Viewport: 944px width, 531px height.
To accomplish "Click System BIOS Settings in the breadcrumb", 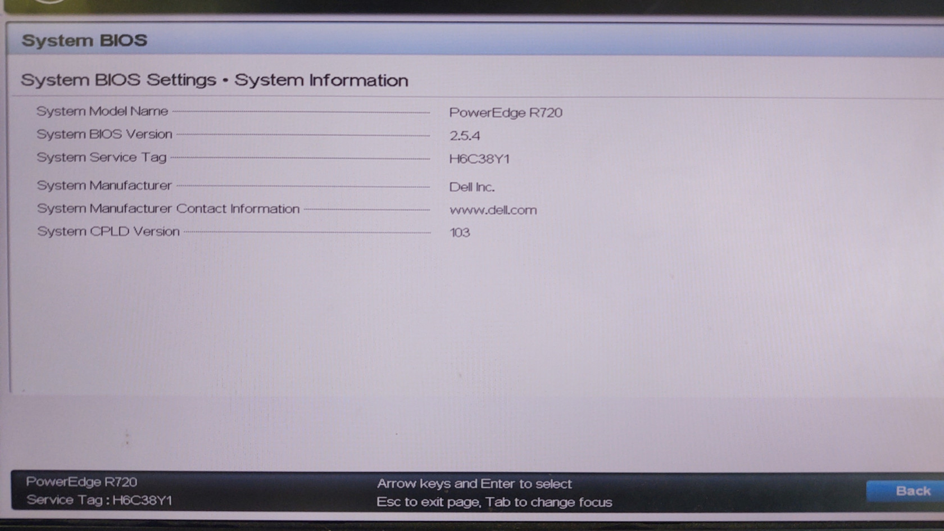I will (x=119, y=80).
